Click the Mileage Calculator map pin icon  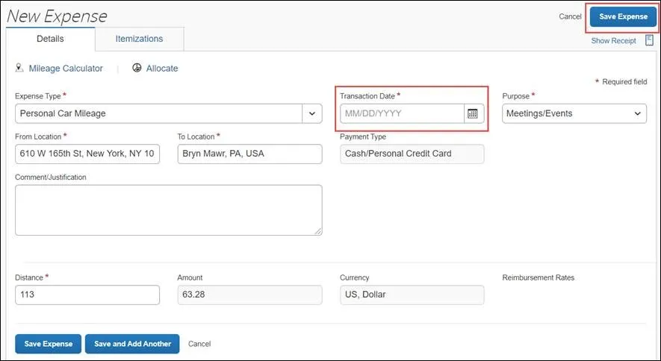(x=19, y=68)
